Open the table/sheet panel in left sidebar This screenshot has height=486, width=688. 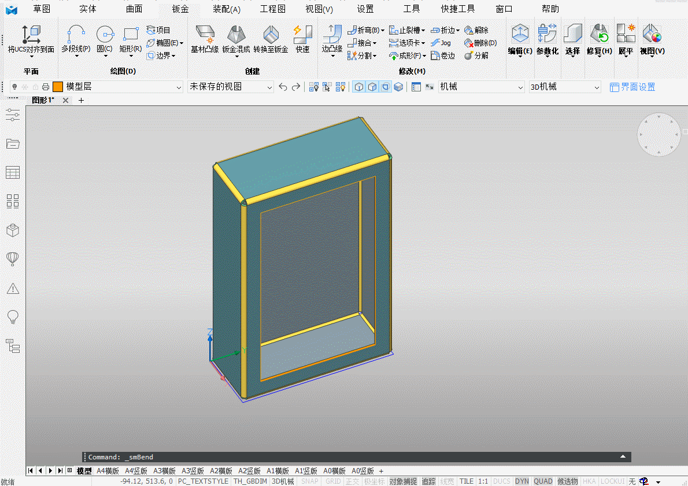(x=13, y=172)
